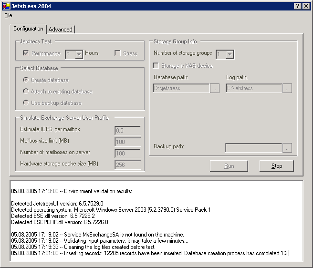This screenshot has width=313, height=268.
Task: Open the File menu
Action: pyautogui.click(x=8, y=15)
